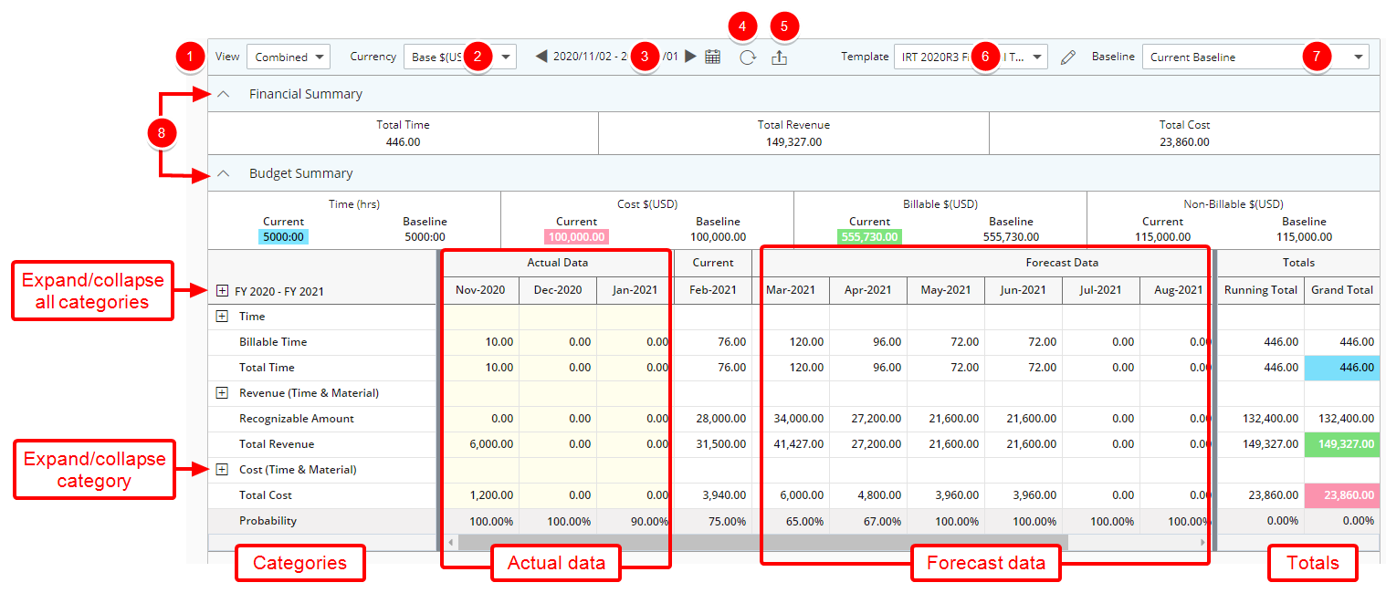Select the Running Total column header

coord(1261,290)
